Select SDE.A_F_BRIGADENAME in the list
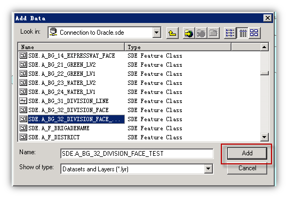 tap(59, 128)
